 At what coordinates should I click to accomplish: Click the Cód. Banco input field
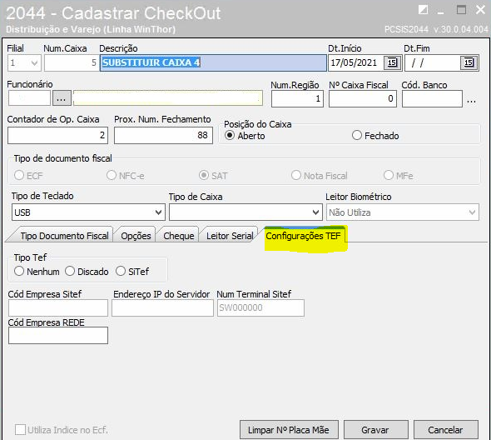[x=432, y=99]
